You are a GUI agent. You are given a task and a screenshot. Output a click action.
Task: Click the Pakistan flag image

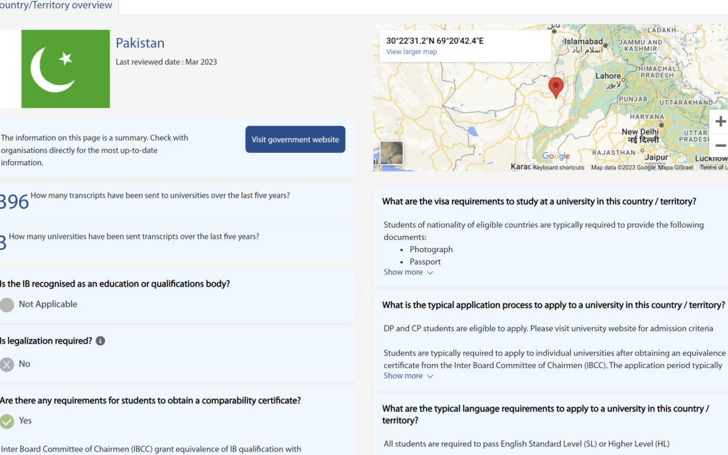tap(65, 69)
